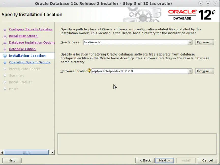Click the empty message area at the bottom

click(137, 144)
